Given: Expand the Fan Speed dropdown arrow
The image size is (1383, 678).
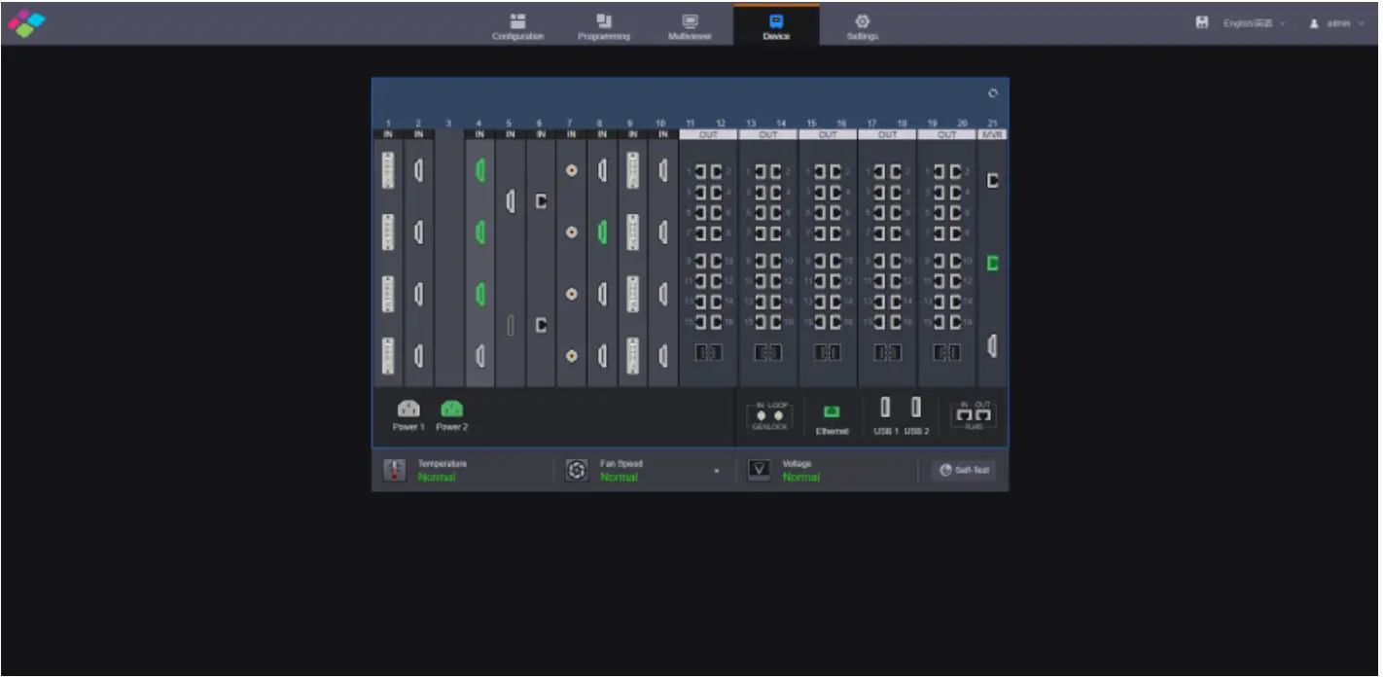Looking at the screenshot, I should pyautogui.click(x=715, y=471).
